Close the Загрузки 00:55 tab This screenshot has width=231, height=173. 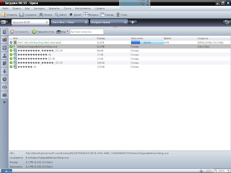(47, 22)
